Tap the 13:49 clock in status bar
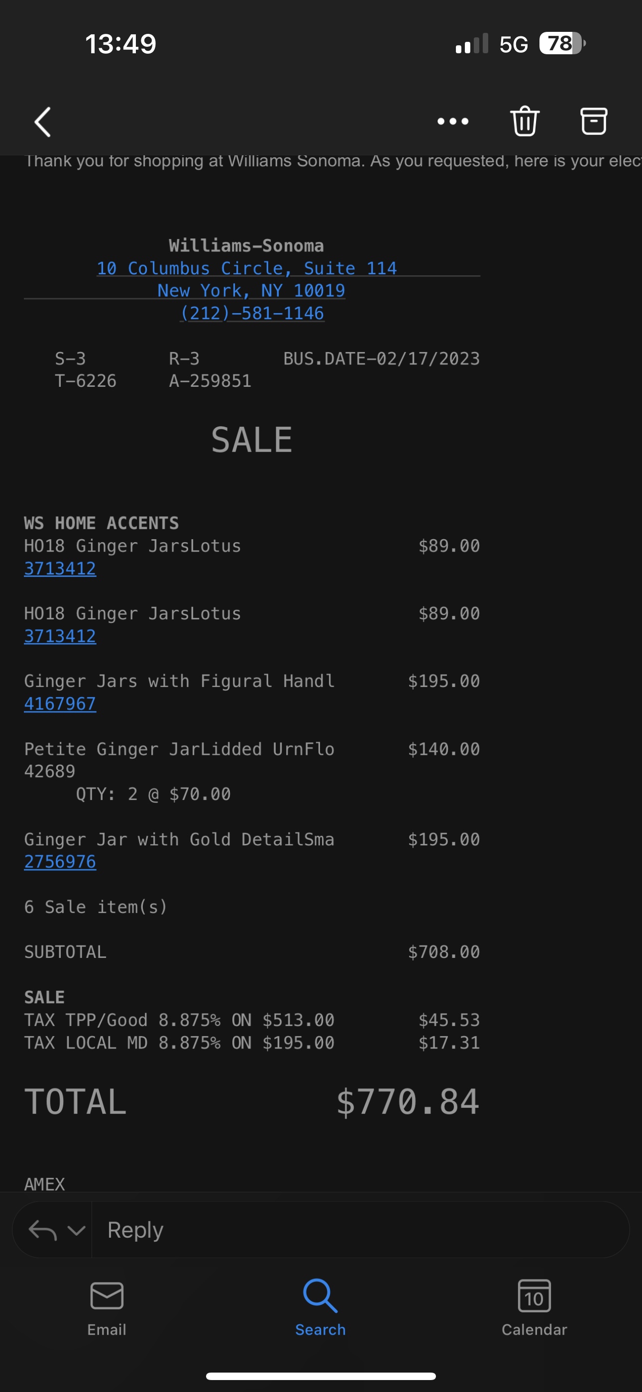The image size is (642, 1392). point(120,44)
